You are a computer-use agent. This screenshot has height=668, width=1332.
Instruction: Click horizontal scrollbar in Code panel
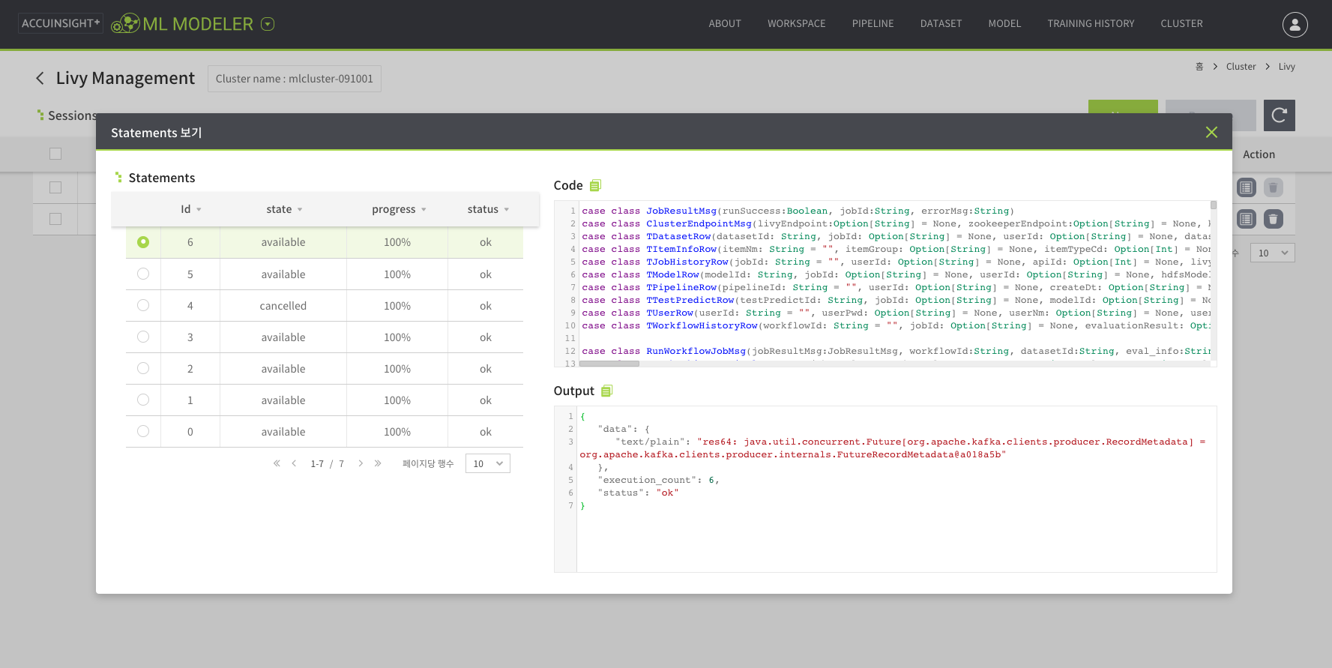tap(609, 364)
